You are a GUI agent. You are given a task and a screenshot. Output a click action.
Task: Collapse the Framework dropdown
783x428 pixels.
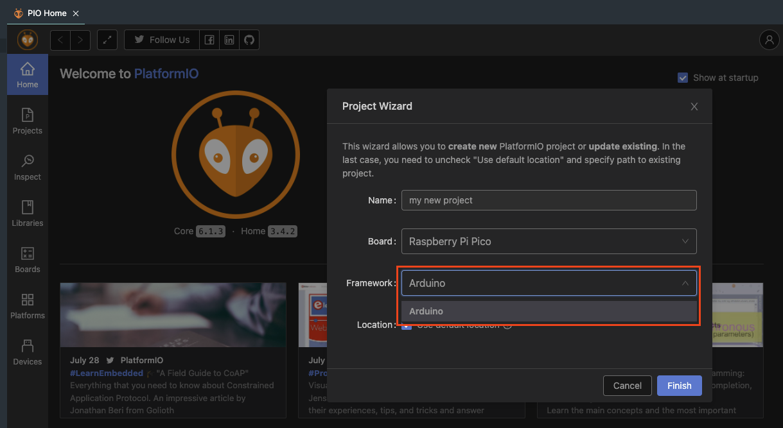pyautogui.click(x=549, y=283)
